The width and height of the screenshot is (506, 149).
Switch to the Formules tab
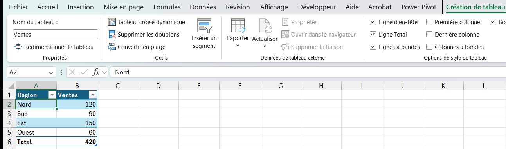167,7
